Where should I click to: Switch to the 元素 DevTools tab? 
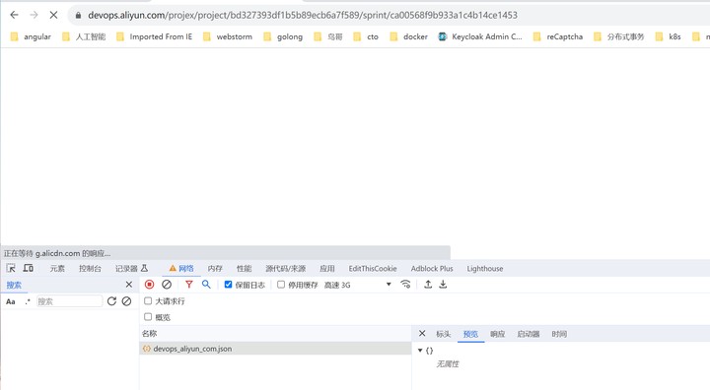pyautogui.click(x=57, y=268)
